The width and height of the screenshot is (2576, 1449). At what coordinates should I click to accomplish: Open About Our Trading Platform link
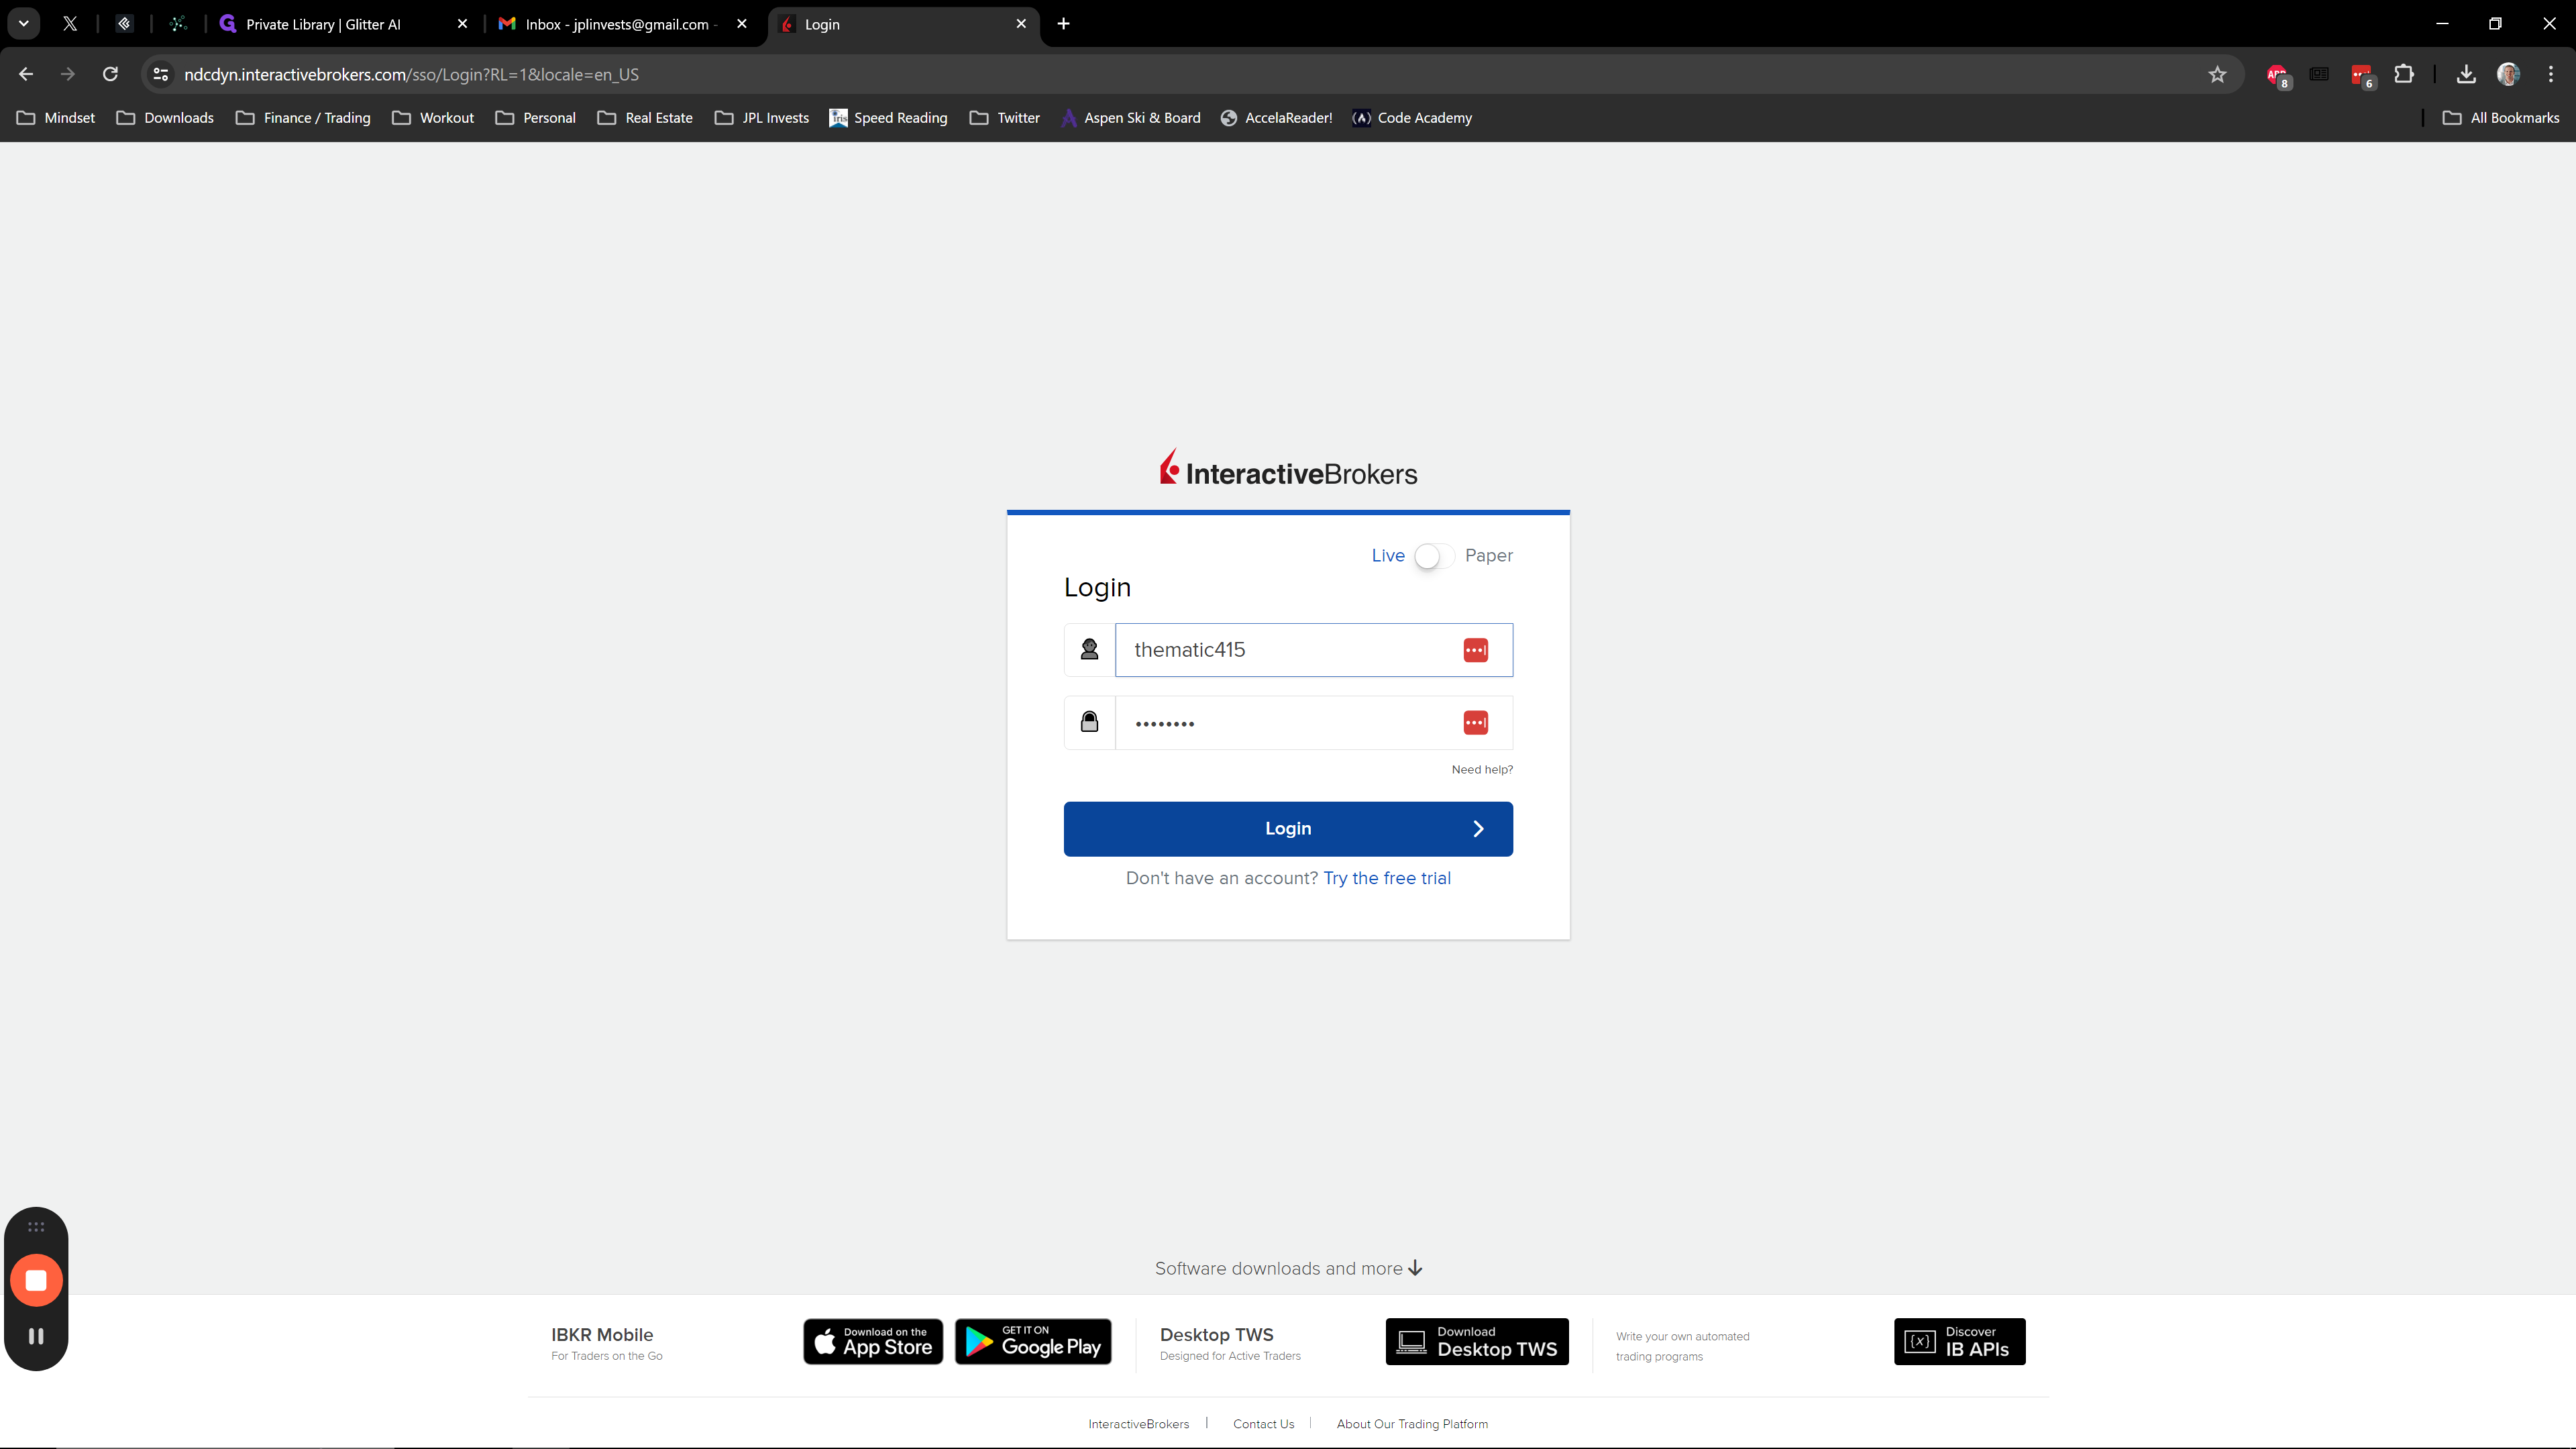point(1412,1424)
